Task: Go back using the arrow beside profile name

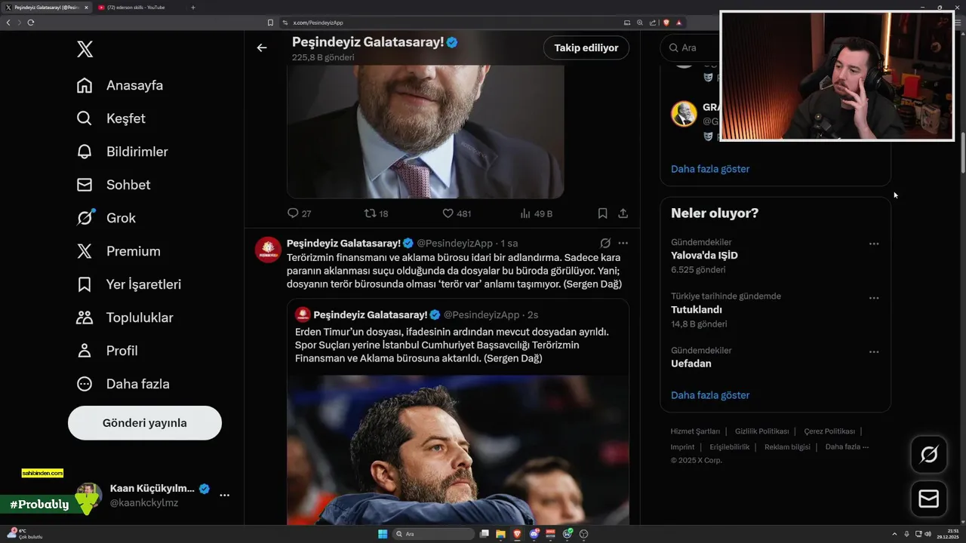Action: tap(262, 48)
